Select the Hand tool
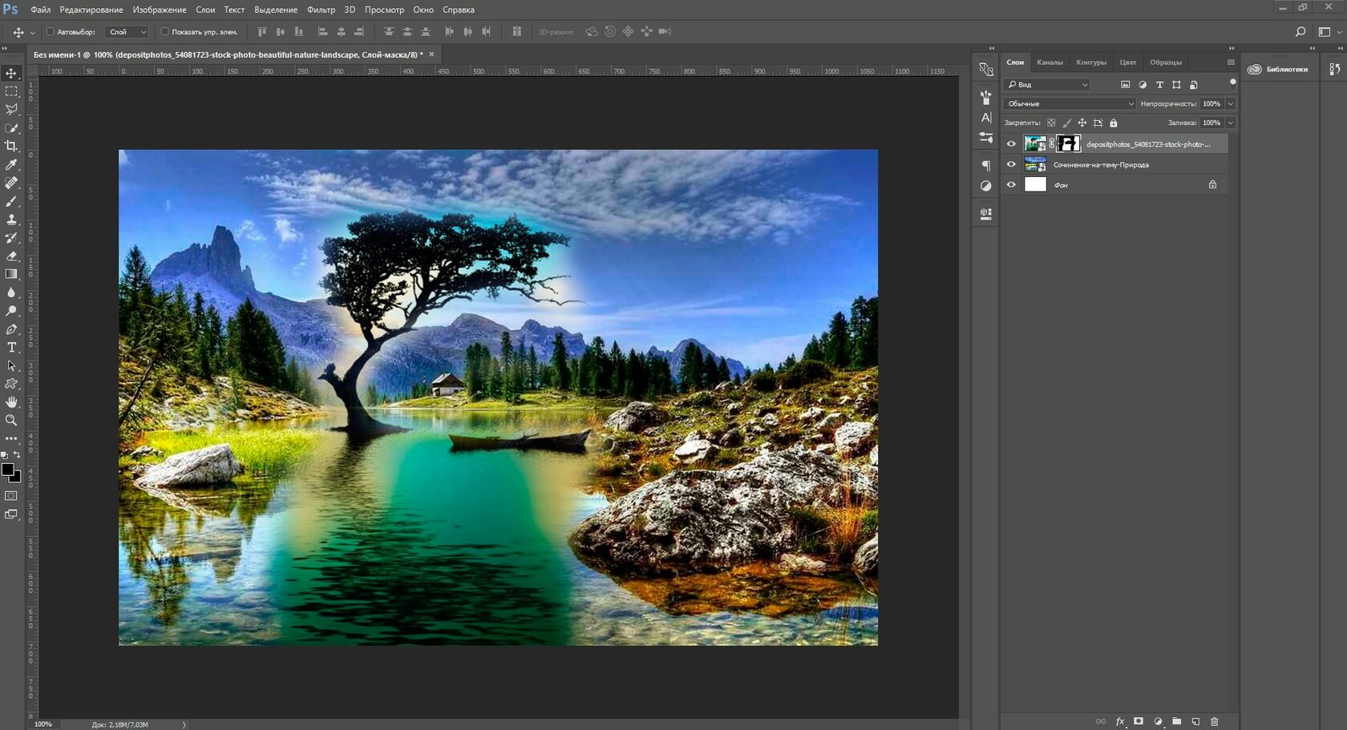This screenshot has width=1347, height=730. (11, 402)
